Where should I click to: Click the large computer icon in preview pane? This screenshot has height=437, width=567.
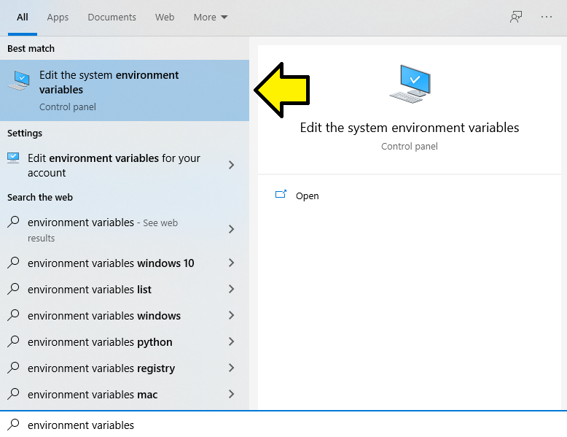[x=410, y=84]
